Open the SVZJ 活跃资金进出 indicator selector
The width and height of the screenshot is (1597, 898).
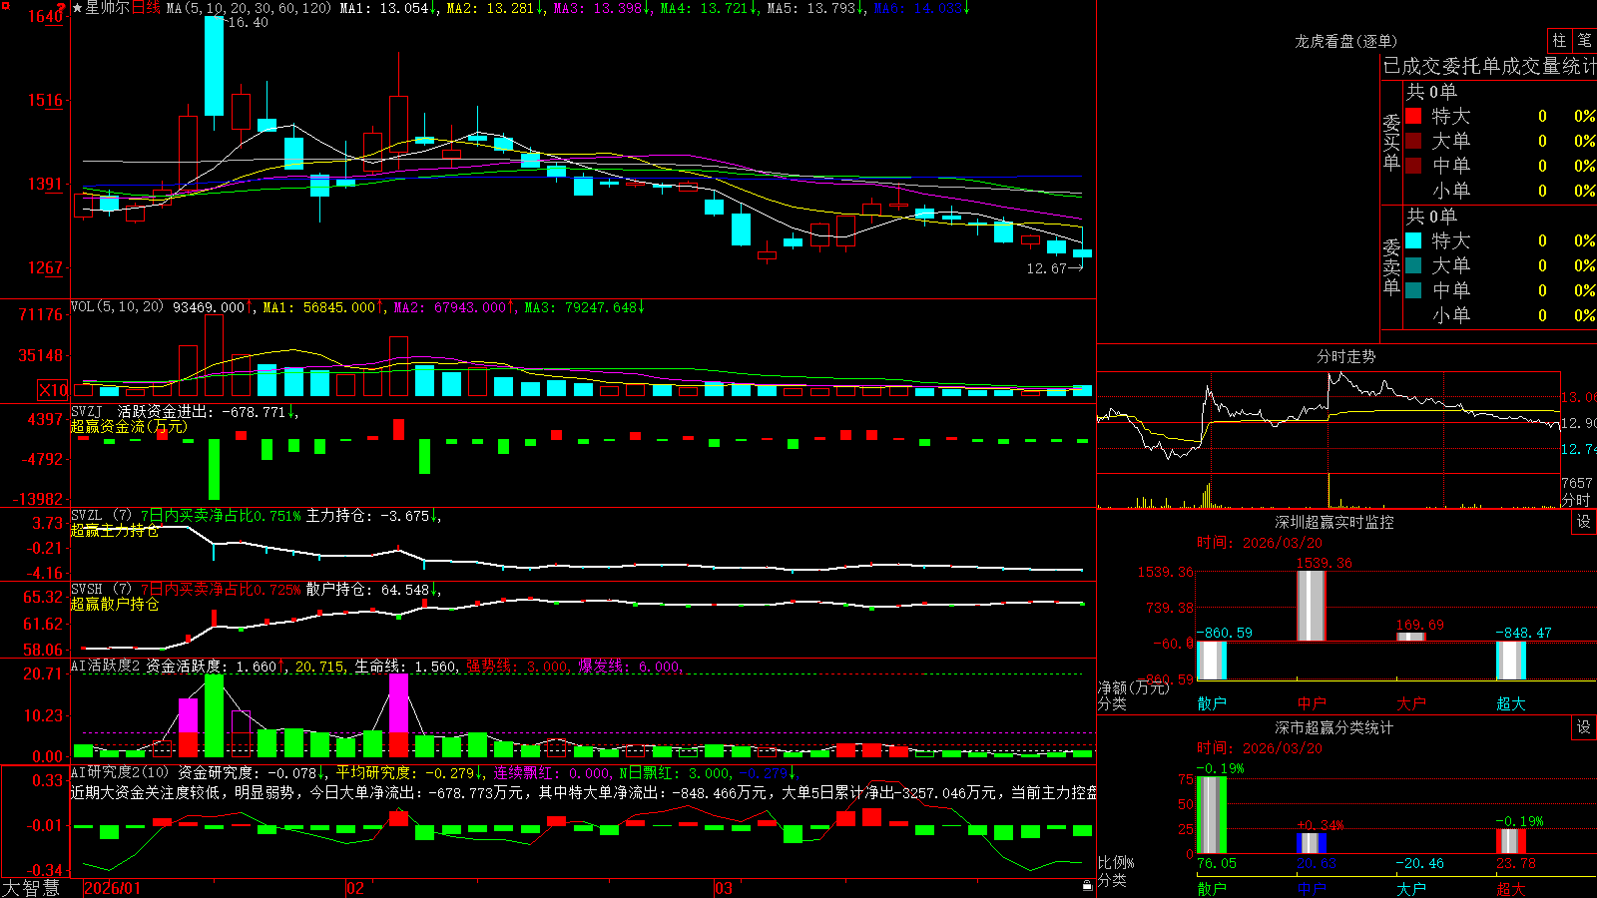pos(87,411)
